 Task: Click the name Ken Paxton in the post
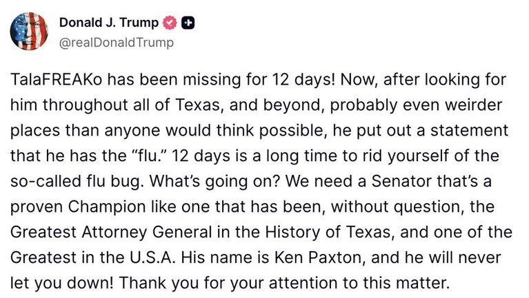coord(318,257)
